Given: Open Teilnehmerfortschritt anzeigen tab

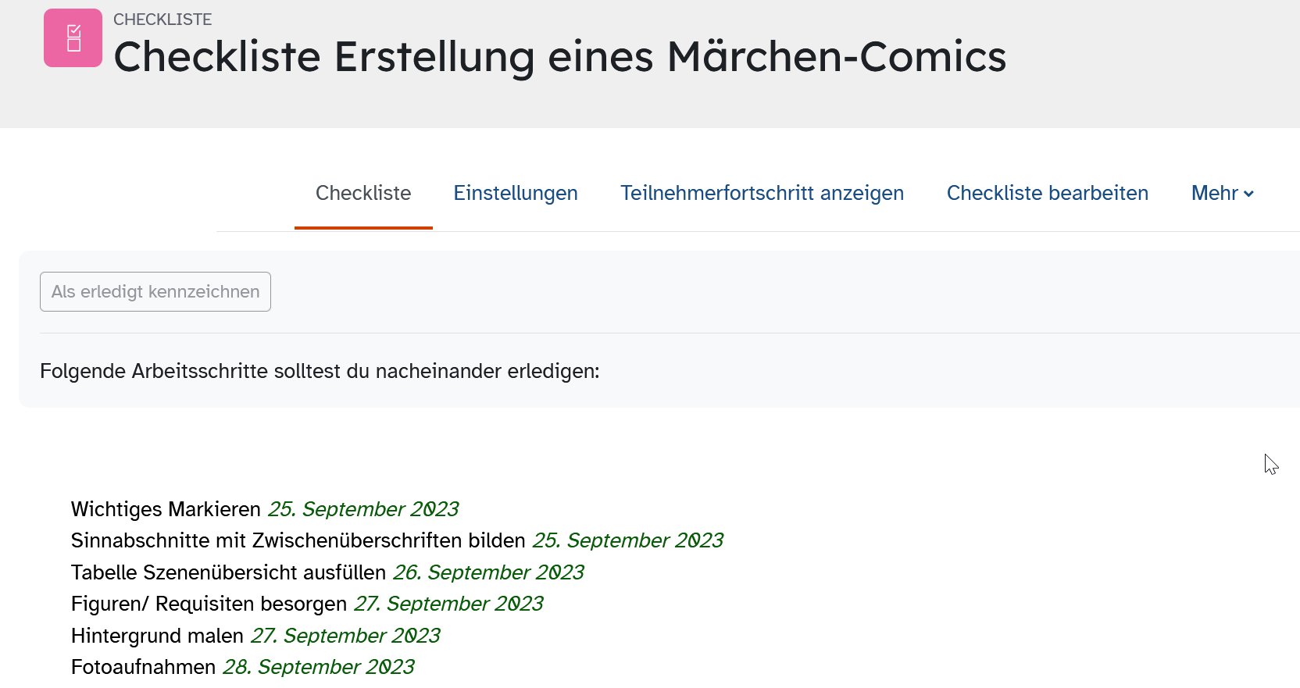Looking at the screenshot, I should pos(762,193).
